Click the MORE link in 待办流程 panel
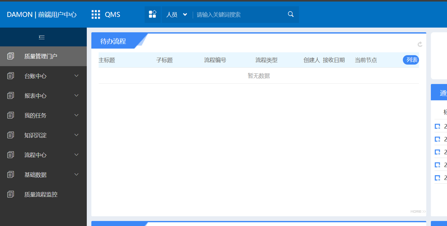 tap(418, 211)
